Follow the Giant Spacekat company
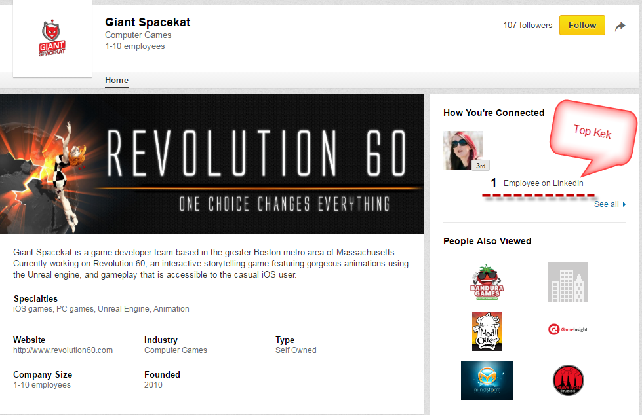 pyautogui.click(x=582, y=26)
